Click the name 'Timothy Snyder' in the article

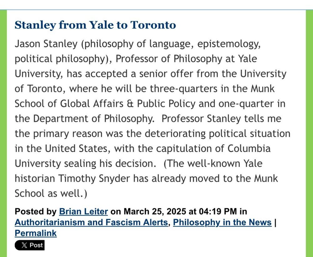point(94,178)
